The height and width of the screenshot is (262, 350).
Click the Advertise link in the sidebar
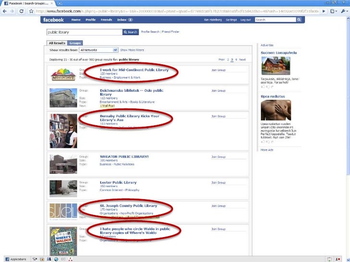coord(267,45)
